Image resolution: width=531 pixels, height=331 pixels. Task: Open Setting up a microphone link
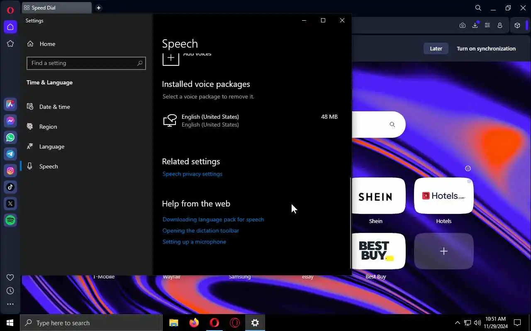coord(194,242)
